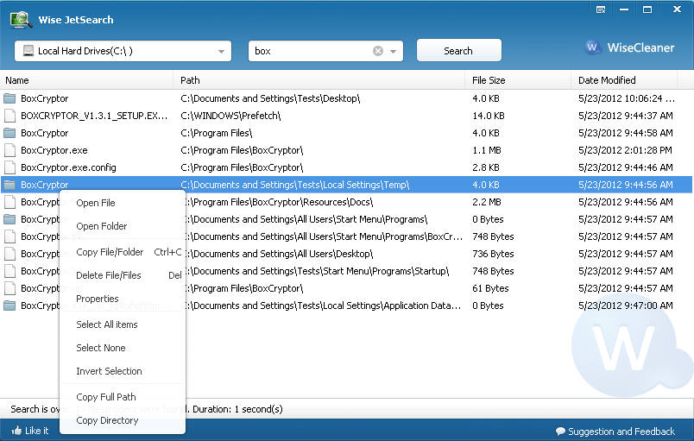694x441 pixels.
Task: Click the folder icon of Desktop BoxCryptor row
Action: [x=9, y=98]
